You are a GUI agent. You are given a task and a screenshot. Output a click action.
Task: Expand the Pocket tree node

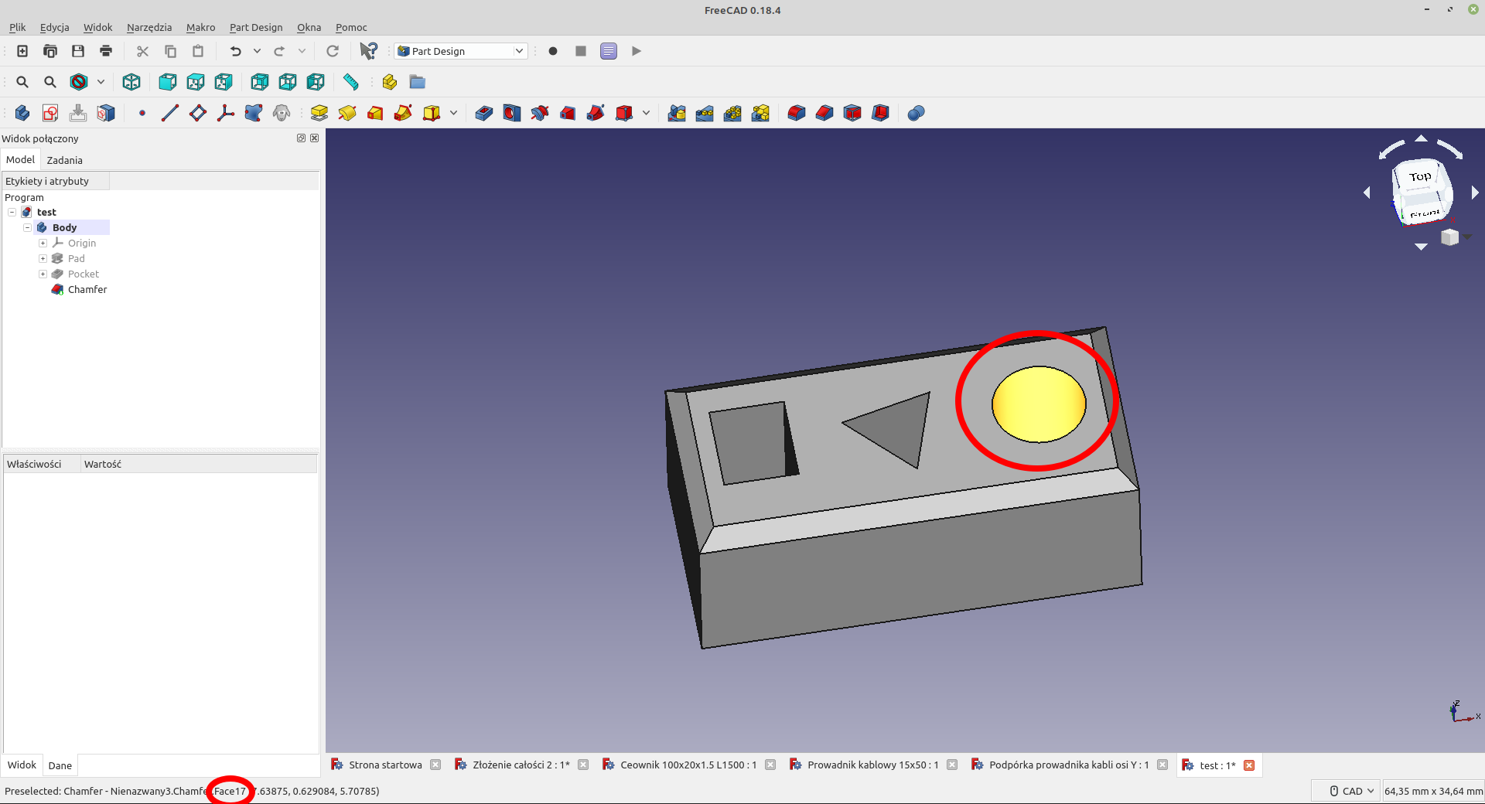pos(43,274)
